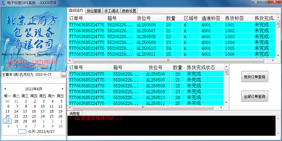Viewport: 282px width, 141px height.
Task: Click the app icon in title bar
Action: click(x=3, y=3)
